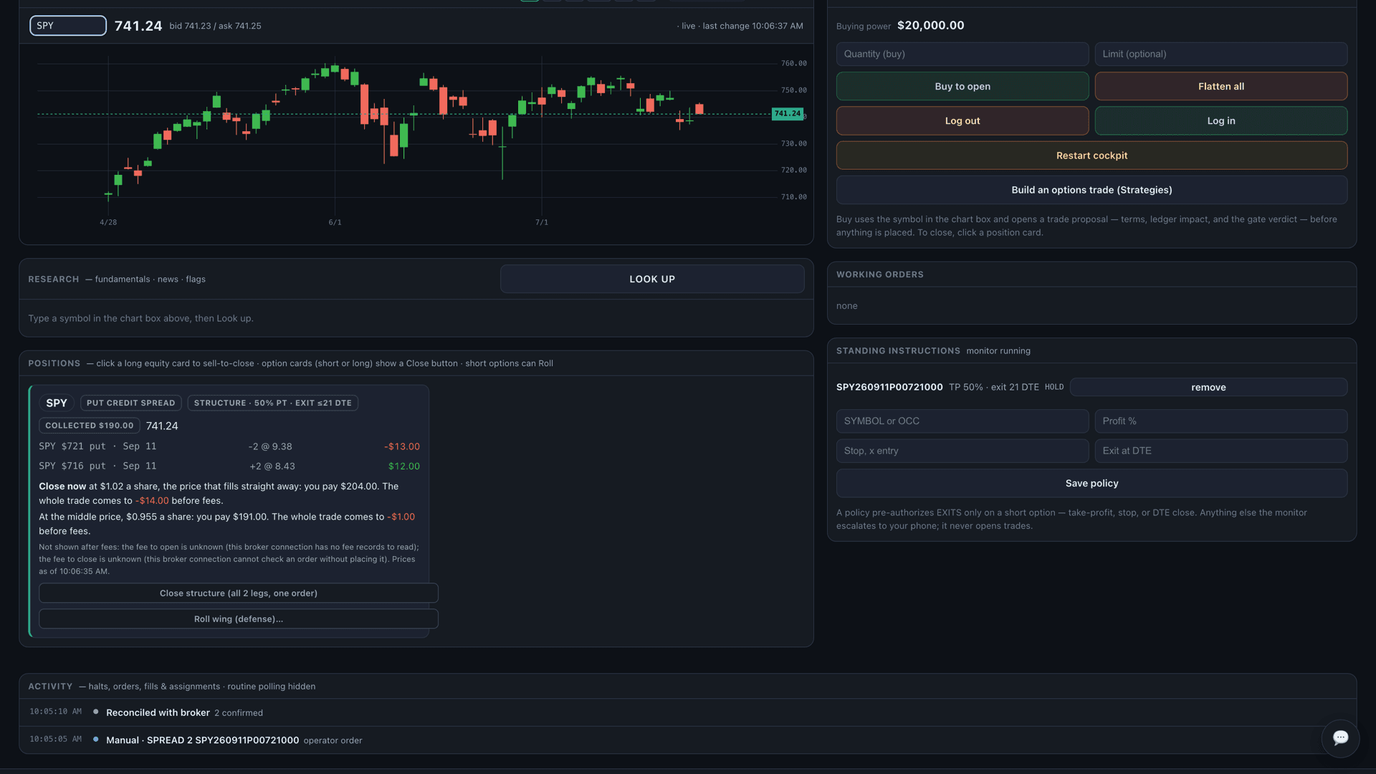The height and width of the screenshot is (774, 1376).
Task: Click the SYMBOL or OCC field
Action: point(962,421)
